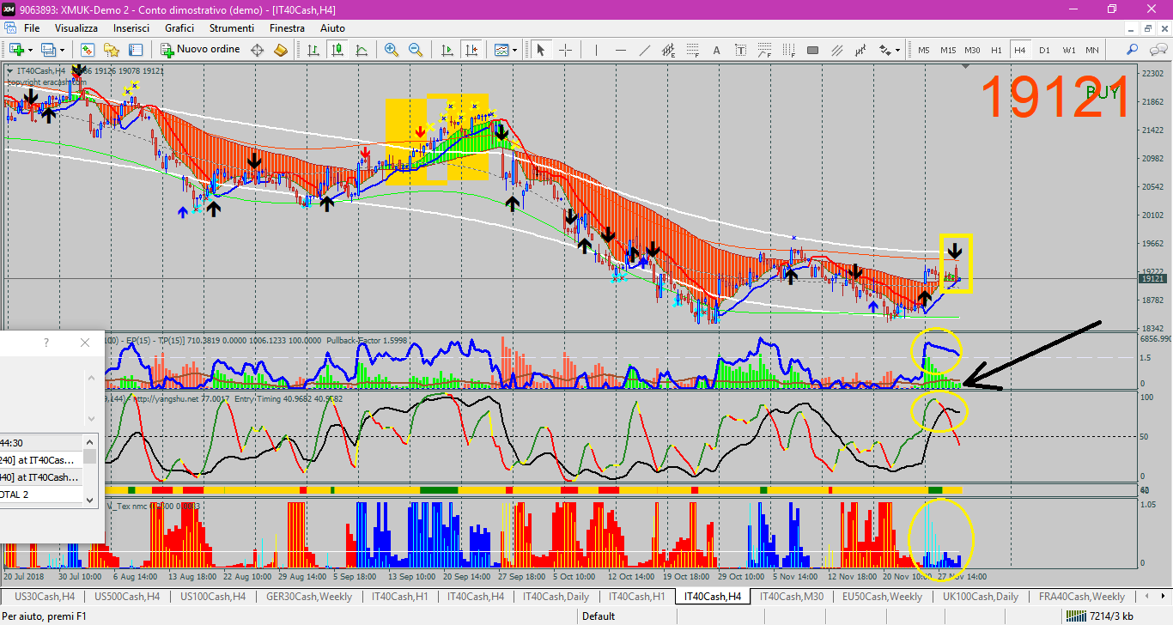Draw an equidistant channel
1173x625 pixels.
(668, 50)
